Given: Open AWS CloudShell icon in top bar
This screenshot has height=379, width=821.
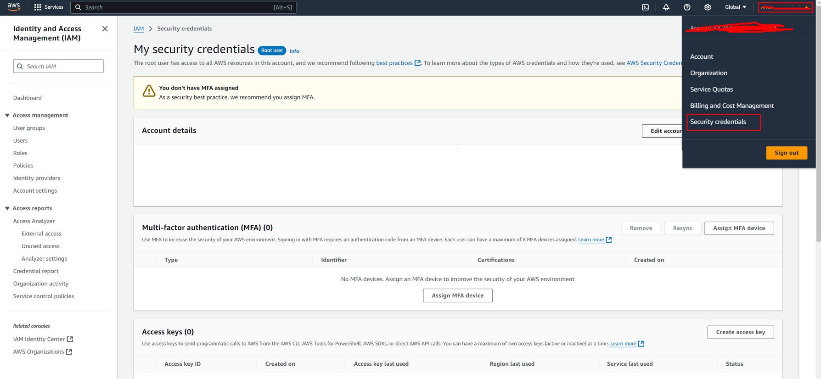Looking at the screenshot, I should pos(645,7).
